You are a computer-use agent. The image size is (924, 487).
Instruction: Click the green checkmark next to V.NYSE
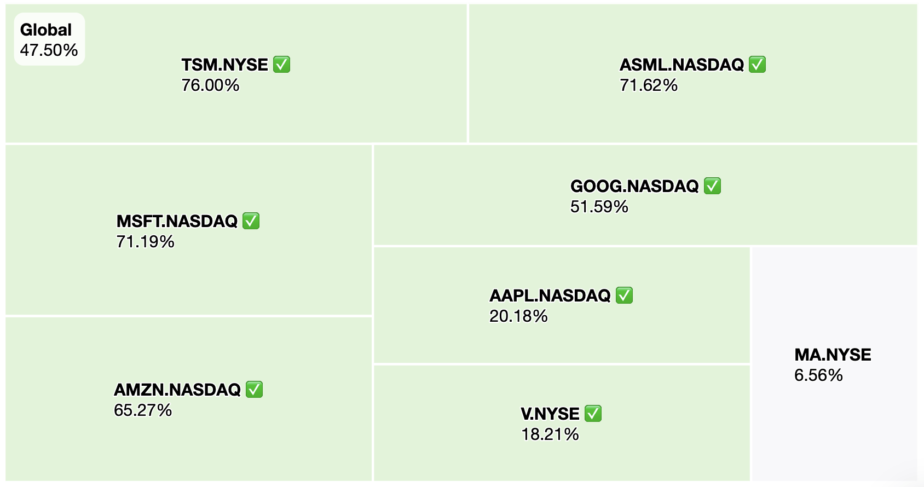tap(593, 414)
